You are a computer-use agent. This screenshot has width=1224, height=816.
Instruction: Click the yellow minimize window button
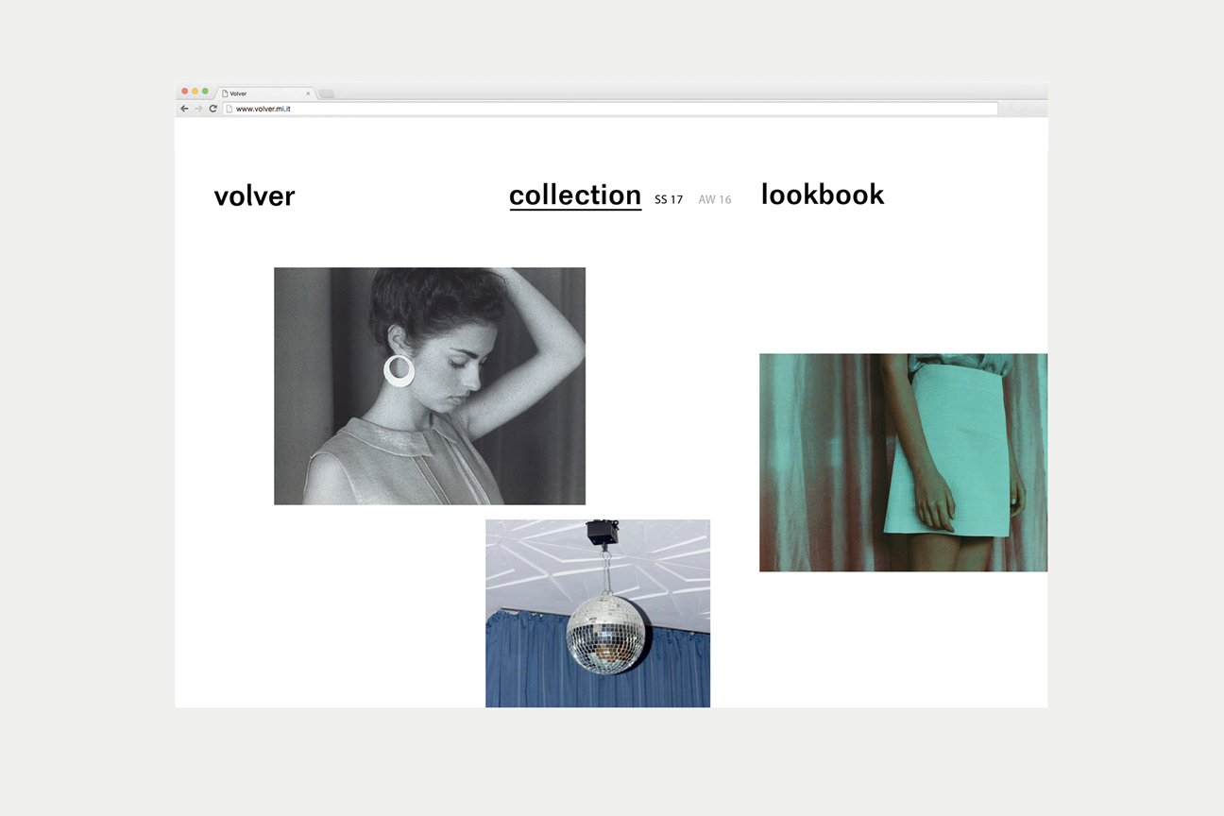click(x=195, y=92)
